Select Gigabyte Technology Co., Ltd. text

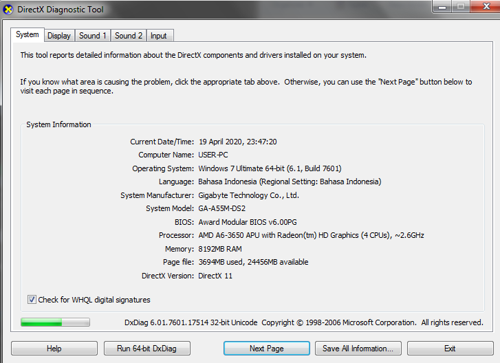tap(249, 195)
